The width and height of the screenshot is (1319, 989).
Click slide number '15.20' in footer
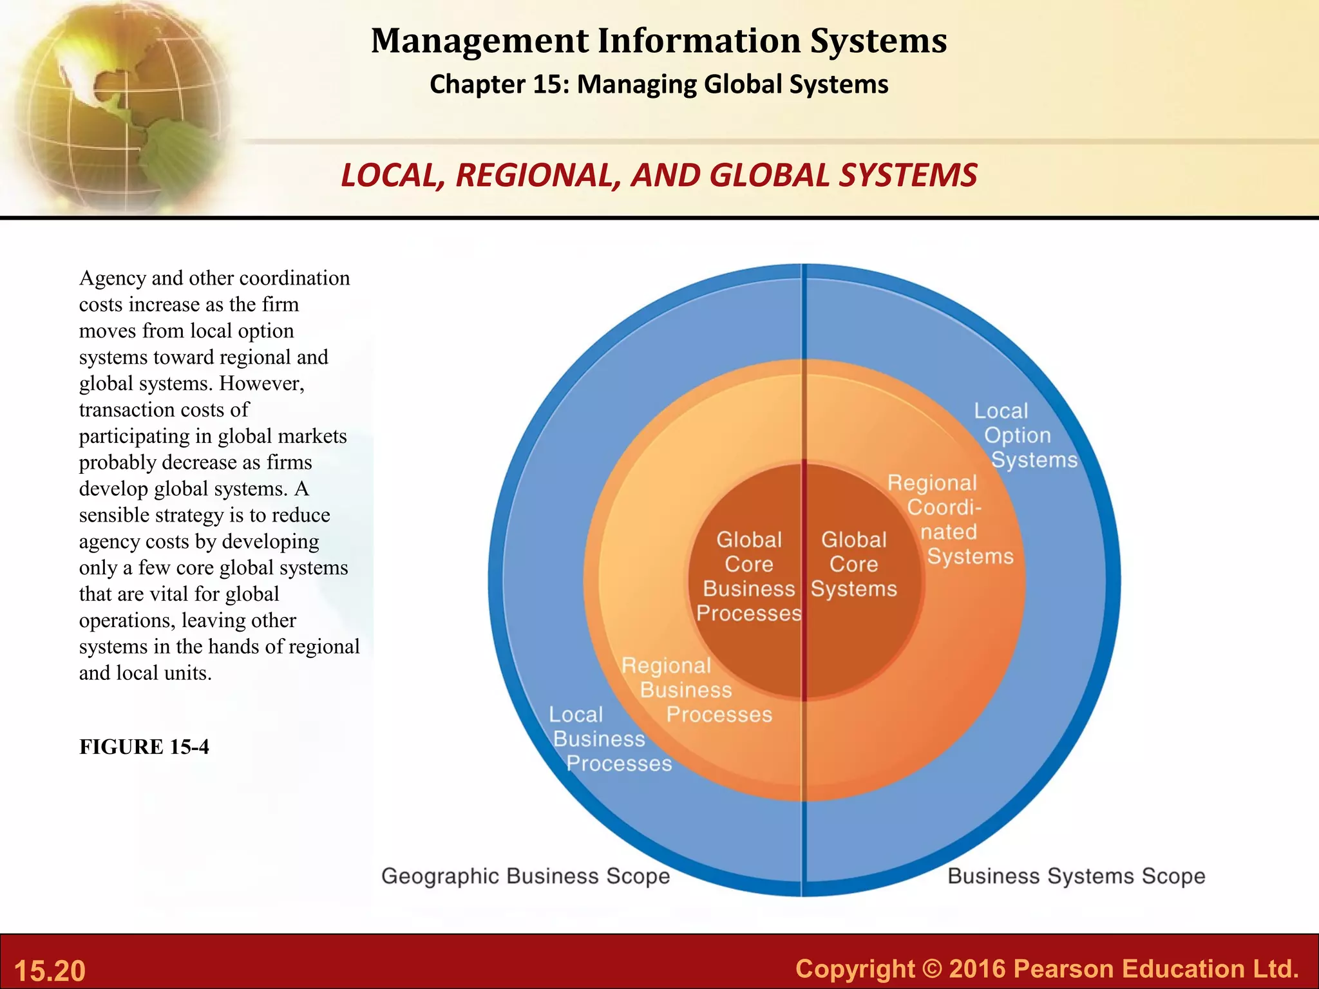[x=50, y=971]
